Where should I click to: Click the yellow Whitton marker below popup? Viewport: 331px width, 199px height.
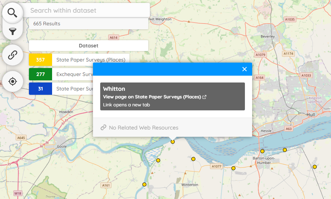pyautogui.click(x=173, y=142)
